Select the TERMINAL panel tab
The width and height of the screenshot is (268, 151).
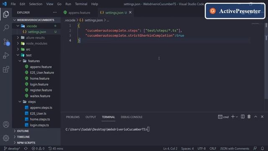tap(108, 117)
